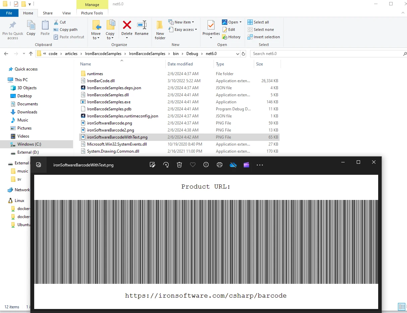Viewport: 407px width, 313px height.
Task: Rotate the barcode image in Photos
Action: click(166, 165)
